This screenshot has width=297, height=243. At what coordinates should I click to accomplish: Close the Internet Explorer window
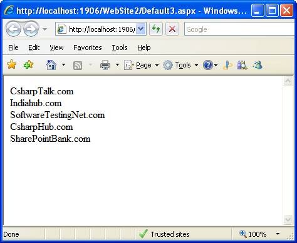(x=287, y=10)
